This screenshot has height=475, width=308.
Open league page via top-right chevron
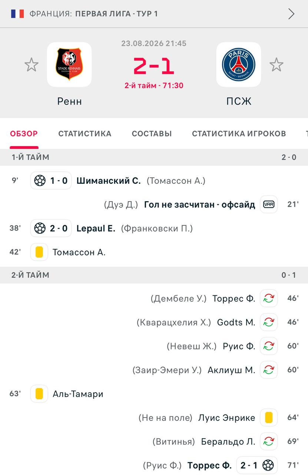(x=292, y=14)
